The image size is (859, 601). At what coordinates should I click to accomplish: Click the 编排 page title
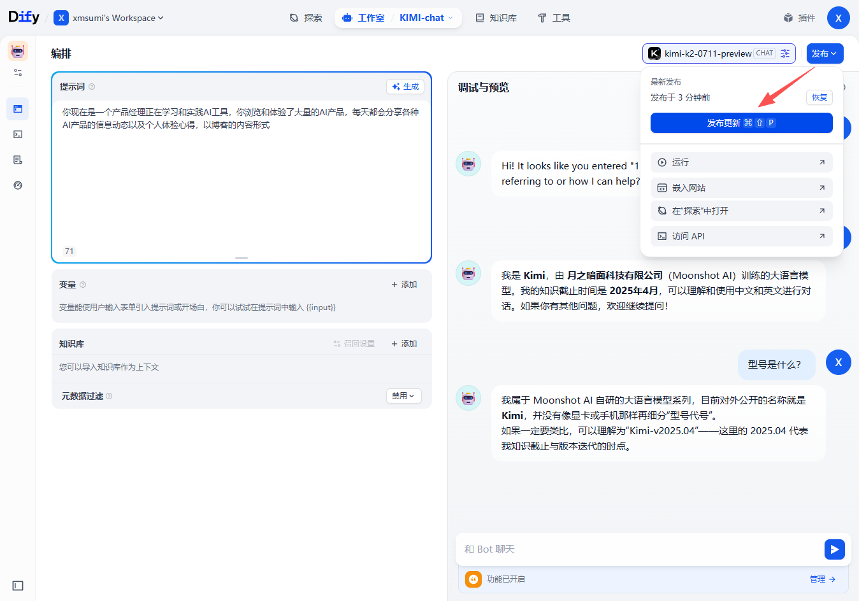pos(61,54)
